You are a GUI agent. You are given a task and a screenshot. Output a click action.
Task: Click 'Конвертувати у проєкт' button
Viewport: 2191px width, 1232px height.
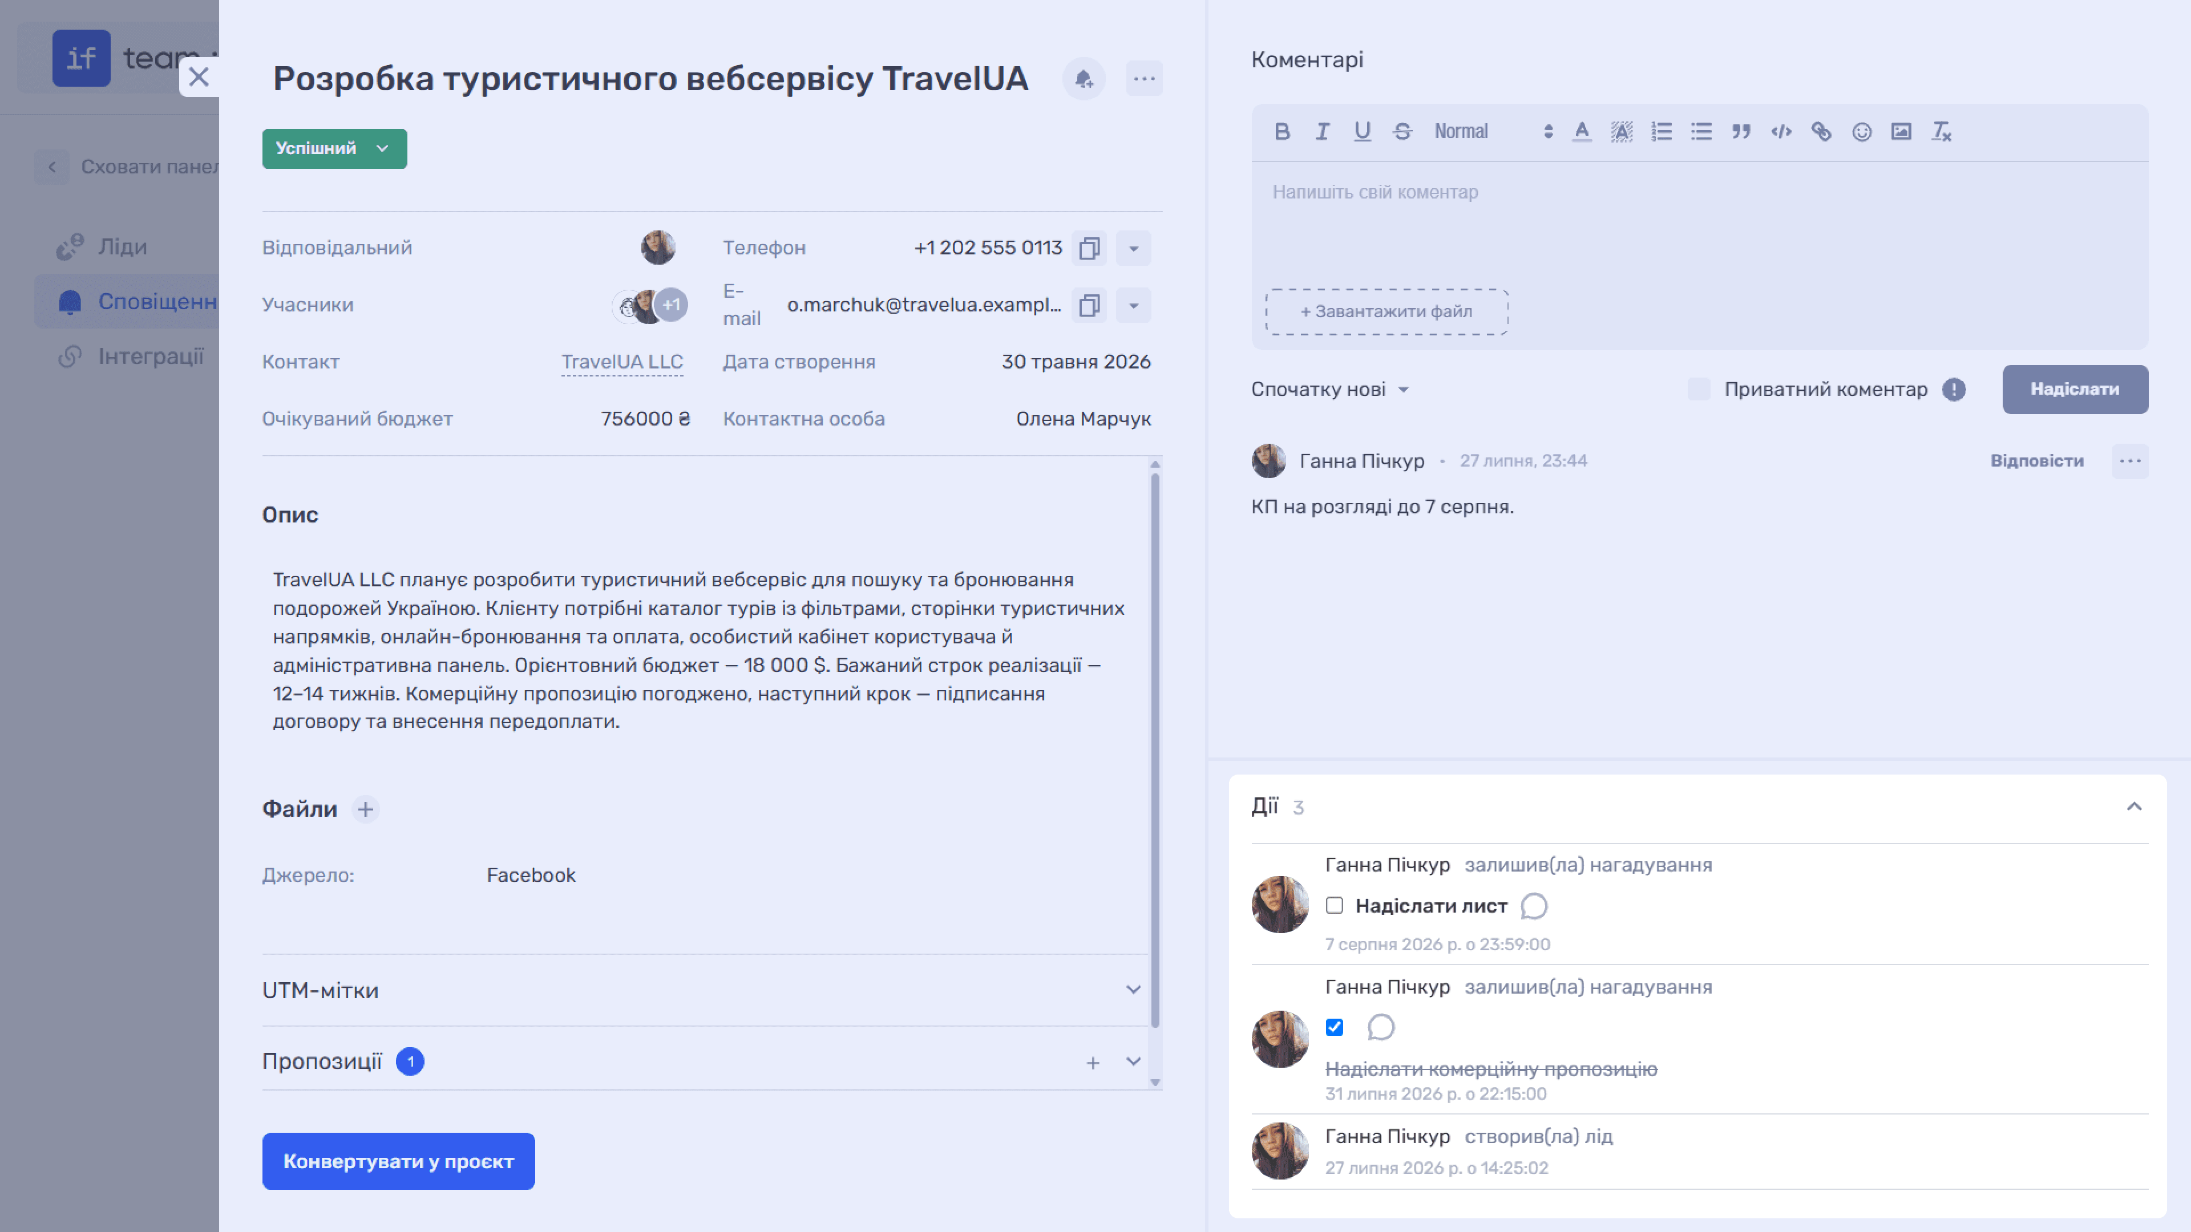(x=398, y=1161)
